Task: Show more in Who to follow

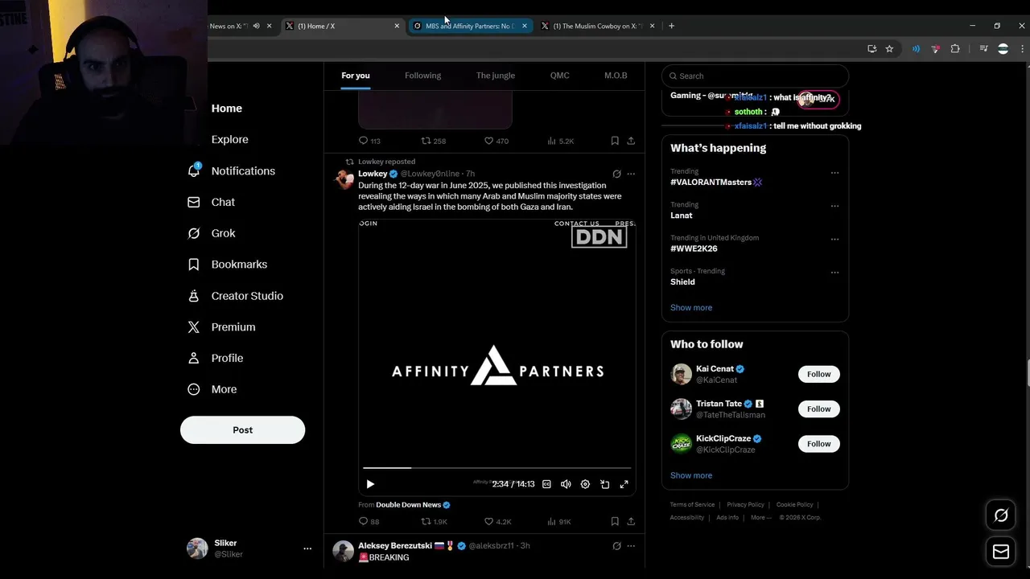Action: click(x=691, y=475)
